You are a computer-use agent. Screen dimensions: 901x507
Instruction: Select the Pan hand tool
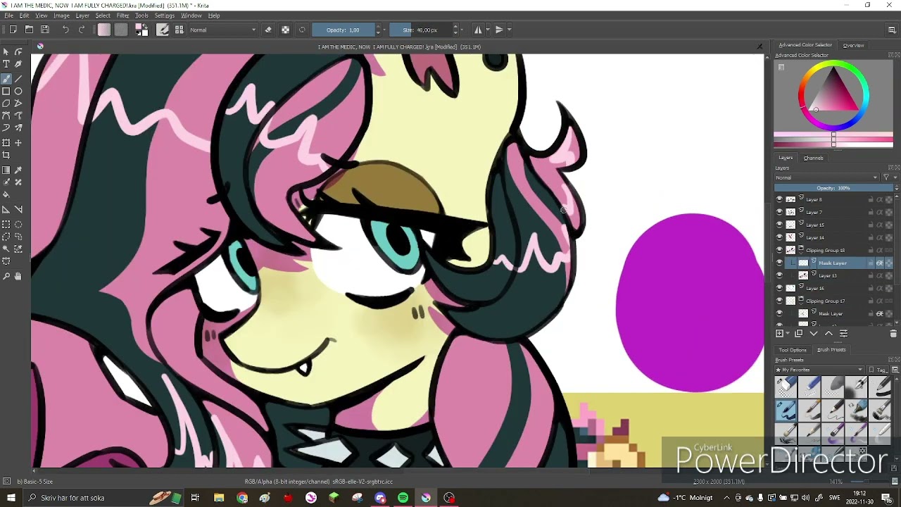click(18, 276)
